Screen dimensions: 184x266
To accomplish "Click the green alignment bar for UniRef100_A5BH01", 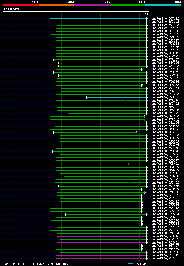I will (x=100, y=164).
